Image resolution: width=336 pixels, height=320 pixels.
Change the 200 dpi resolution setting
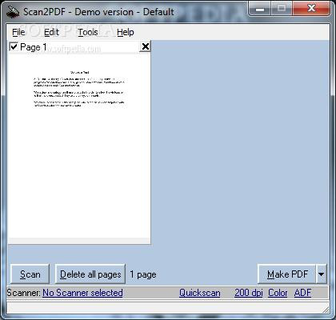pos(249,293)
